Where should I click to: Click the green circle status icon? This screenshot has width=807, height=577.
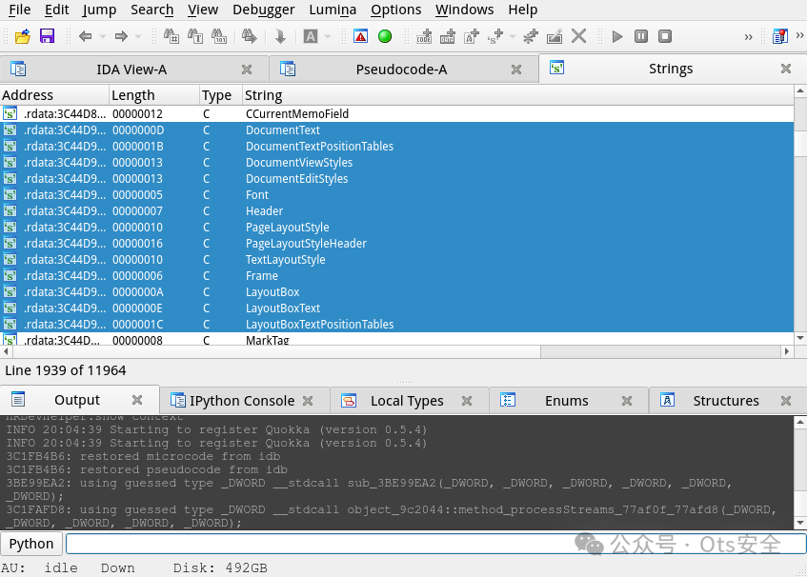tap(385, 36)
